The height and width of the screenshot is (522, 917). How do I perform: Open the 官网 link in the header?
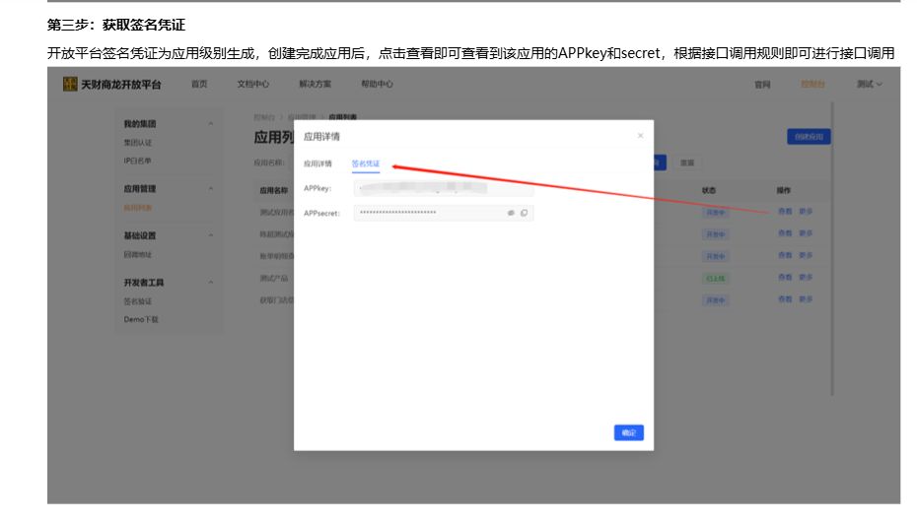pyautogui.click(x=762, y=85)
